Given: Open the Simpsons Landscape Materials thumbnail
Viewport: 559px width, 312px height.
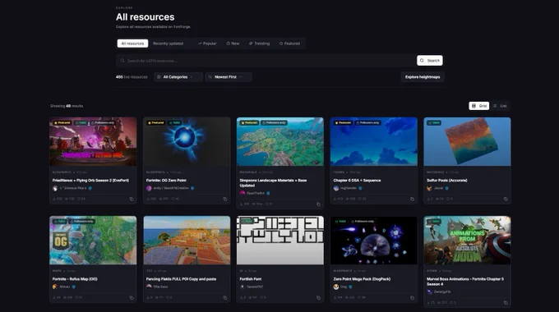Looking at the screenshot, I should coord(280,142).
